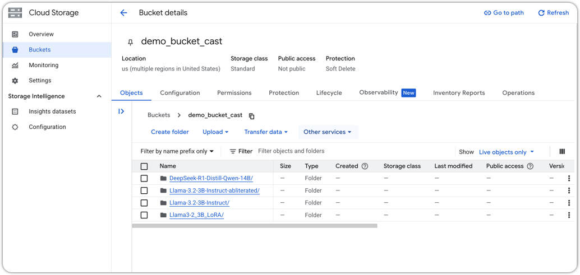Image resolution: width=580 pixels, height=275 pixels.
Task: Check the Llama3-2_3B_LoRA folder checkbox
Action: click(144, 215)
